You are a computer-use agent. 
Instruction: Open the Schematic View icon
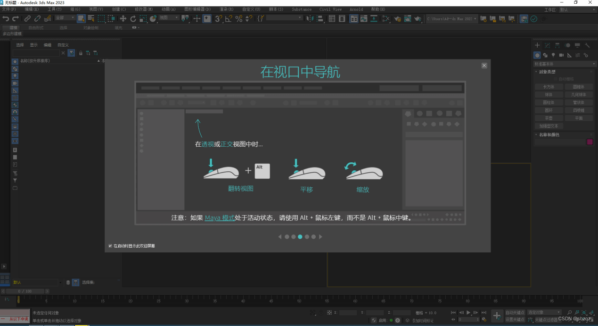click(x=374, y=18)
